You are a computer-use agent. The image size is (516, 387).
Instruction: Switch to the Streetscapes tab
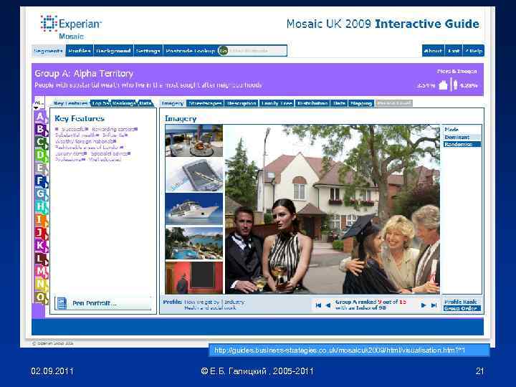click(205, 103)
